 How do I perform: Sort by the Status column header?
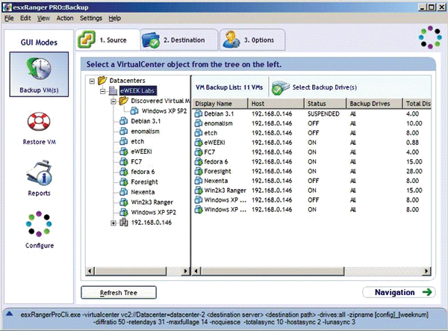(x=325, y=103)
